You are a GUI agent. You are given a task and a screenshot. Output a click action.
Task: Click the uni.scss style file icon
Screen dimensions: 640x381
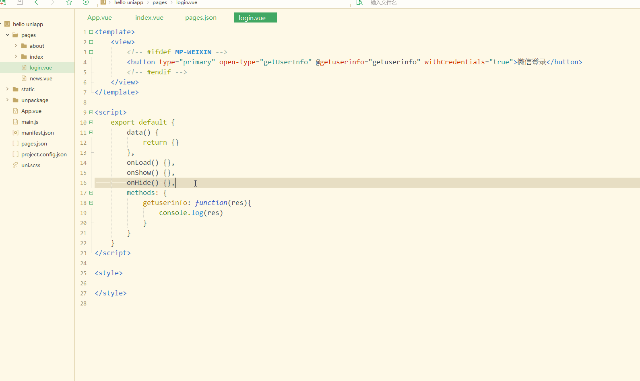pos(15,165)
